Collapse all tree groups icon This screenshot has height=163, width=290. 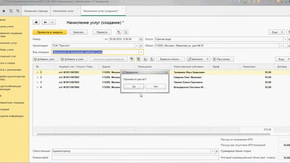[x=139, y=59]
